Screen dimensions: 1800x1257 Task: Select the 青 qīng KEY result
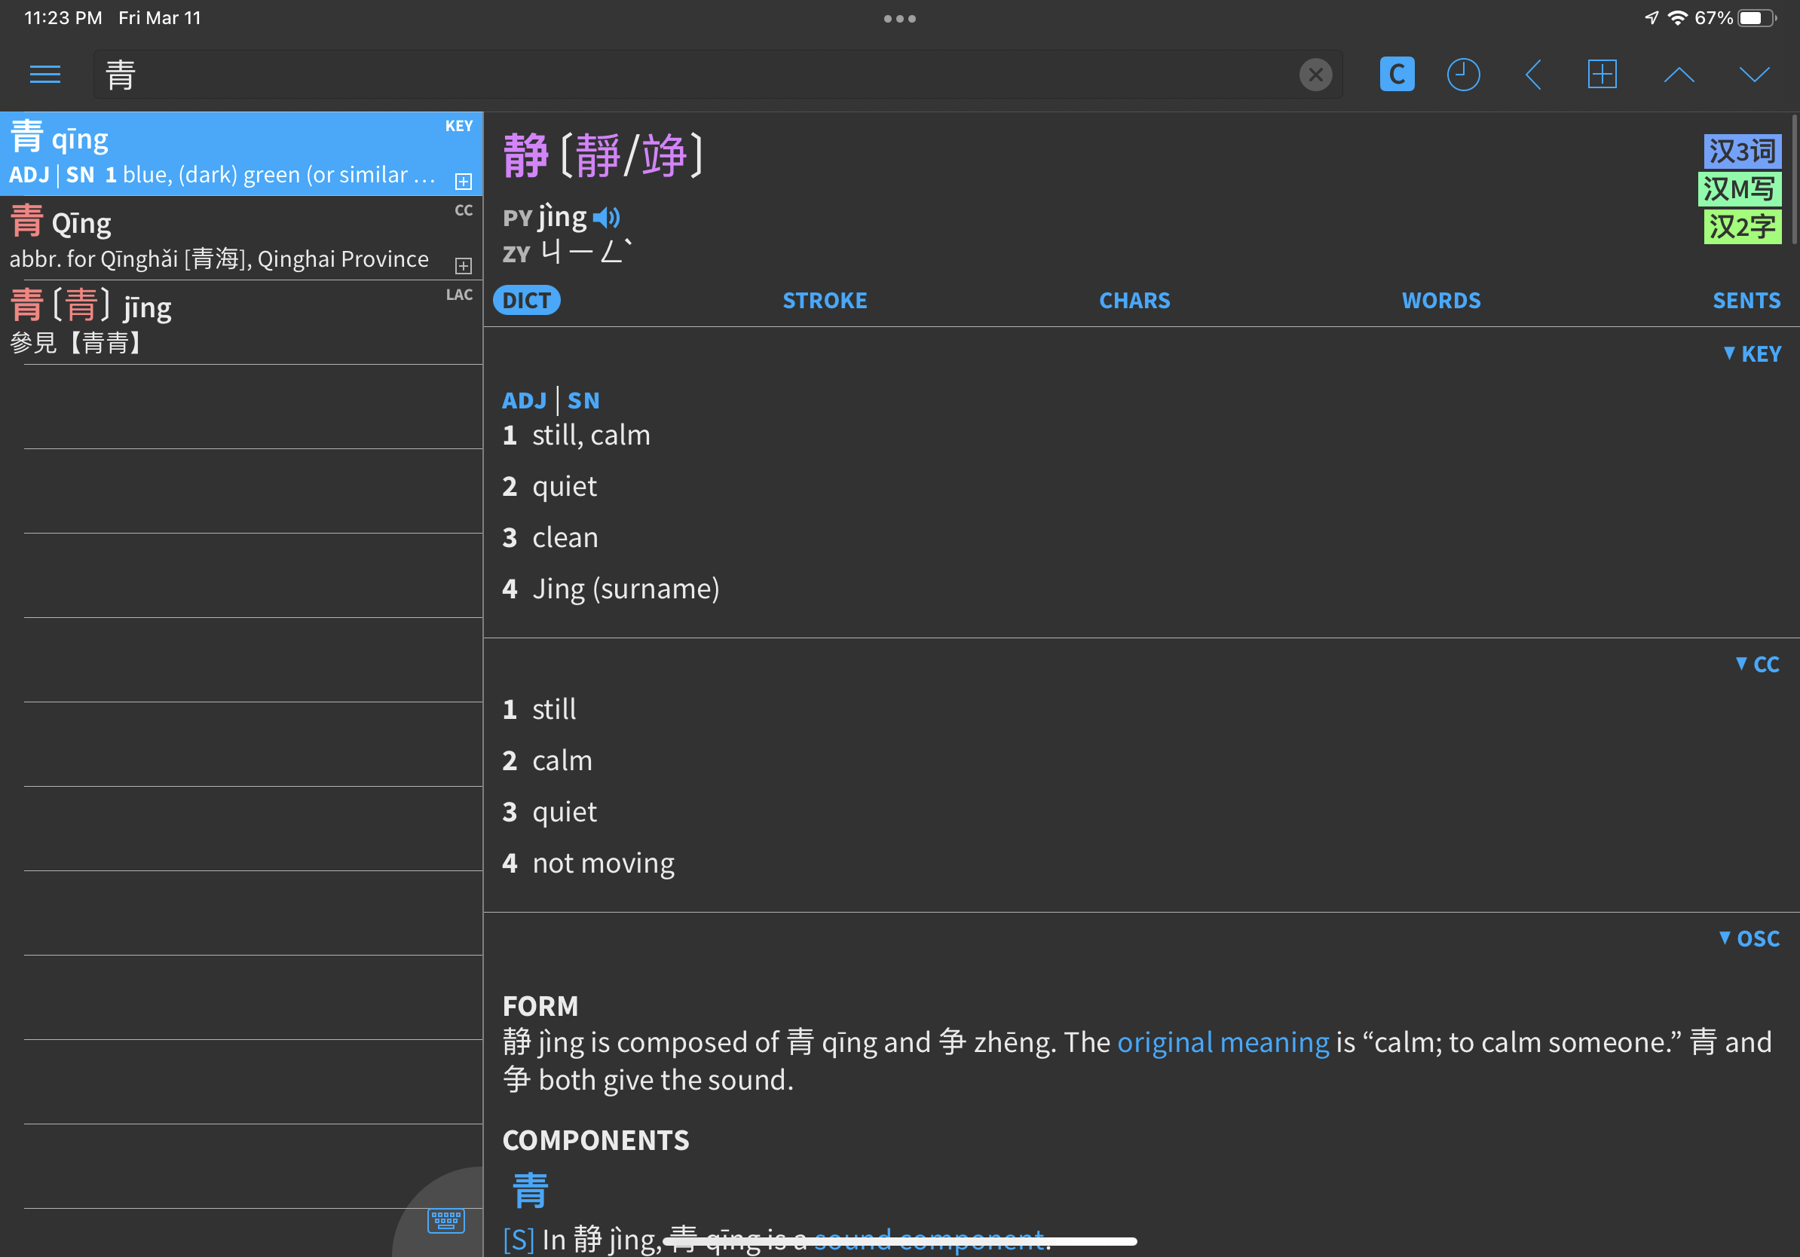[240, 154]
